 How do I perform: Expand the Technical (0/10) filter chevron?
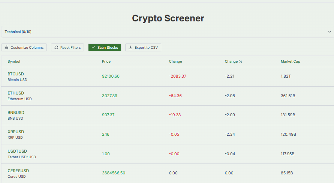click(x=330, y=32)
